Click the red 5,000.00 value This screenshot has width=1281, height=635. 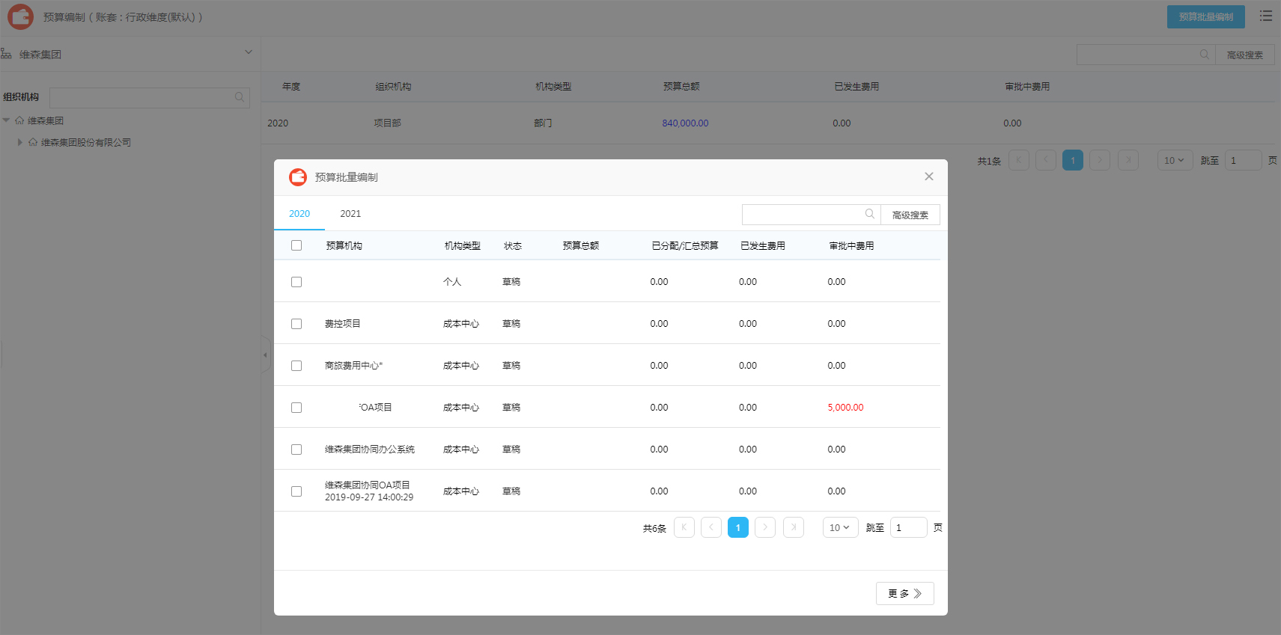click(845, 408)
